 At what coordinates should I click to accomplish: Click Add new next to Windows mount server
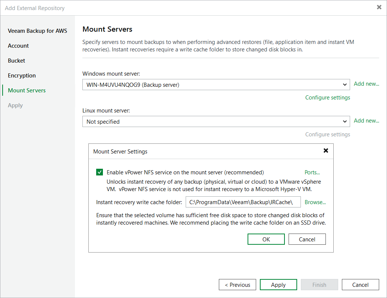pyautogui.click(x=366, y=84)
